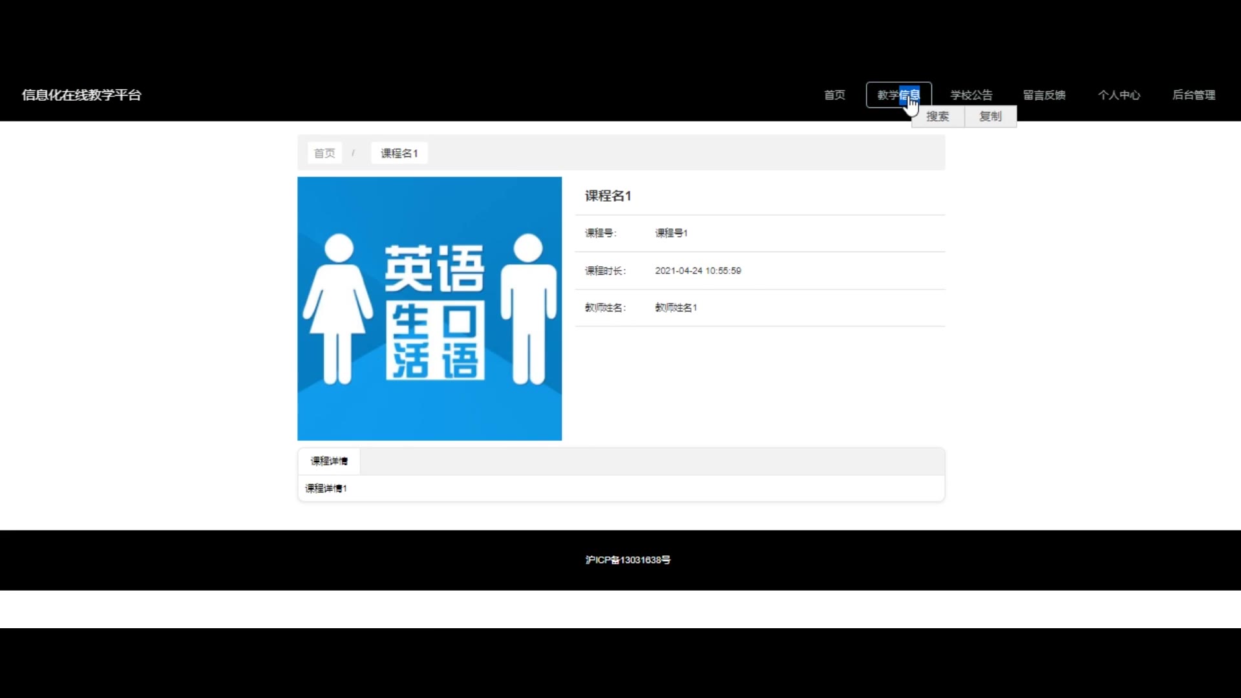Open 个人中心 in the top menu
This screenshot has height=698, width=1241.
(1118, 95)
